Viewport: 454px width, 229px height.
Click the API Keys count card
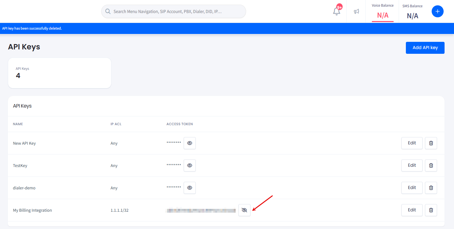point(59,73)
